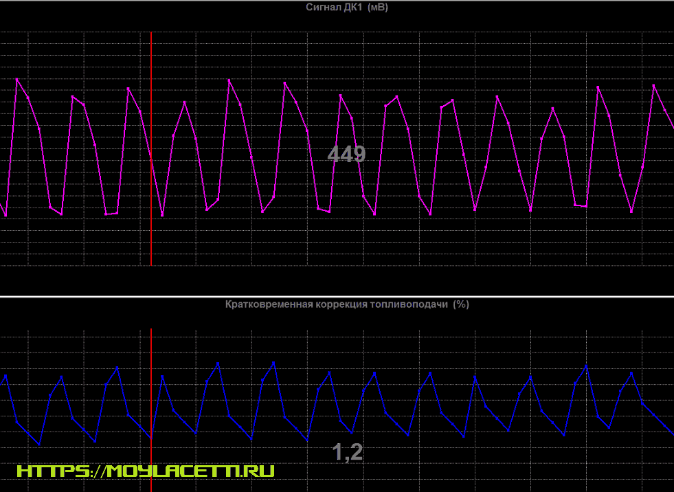Select the 1,2 fuel trim value readout
This screenshot has height=492, width=674.
tap(348, 452)
